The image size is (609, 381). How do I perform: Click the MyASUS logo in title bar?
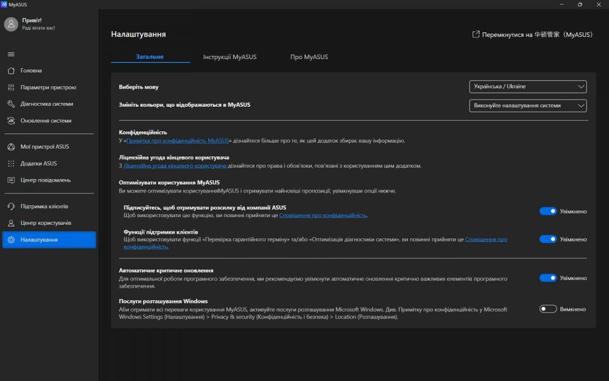(x=4, y=4)
